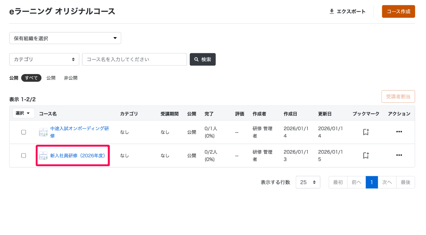Open 中途入試オンボーディング研修 course link
This screenshot has width=426, height=235.
80,132
